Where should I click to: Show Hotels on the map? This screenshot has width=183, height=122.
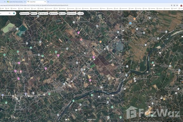click(34, 14)
